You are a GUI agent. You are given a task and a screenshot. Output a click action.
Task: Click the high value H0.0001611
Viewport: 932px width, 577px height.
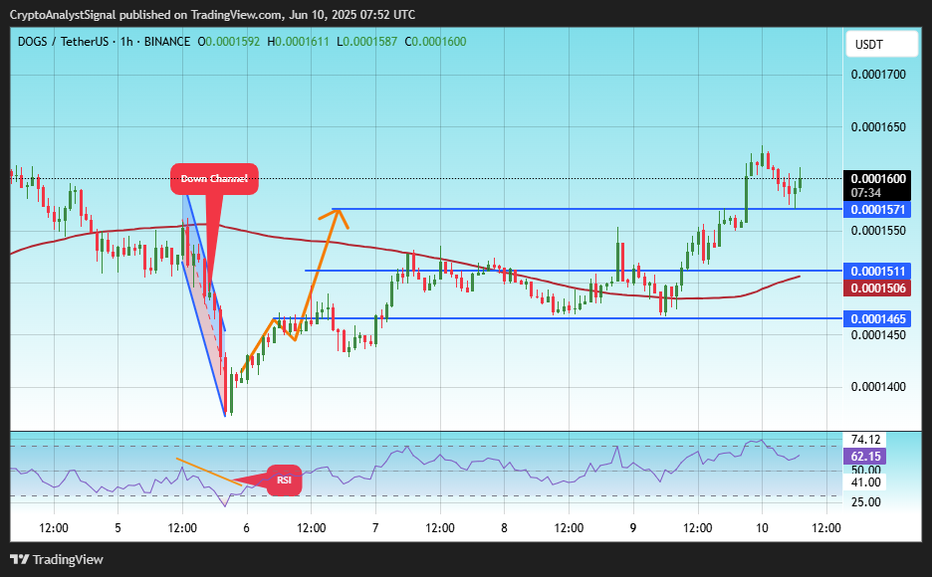298,42
